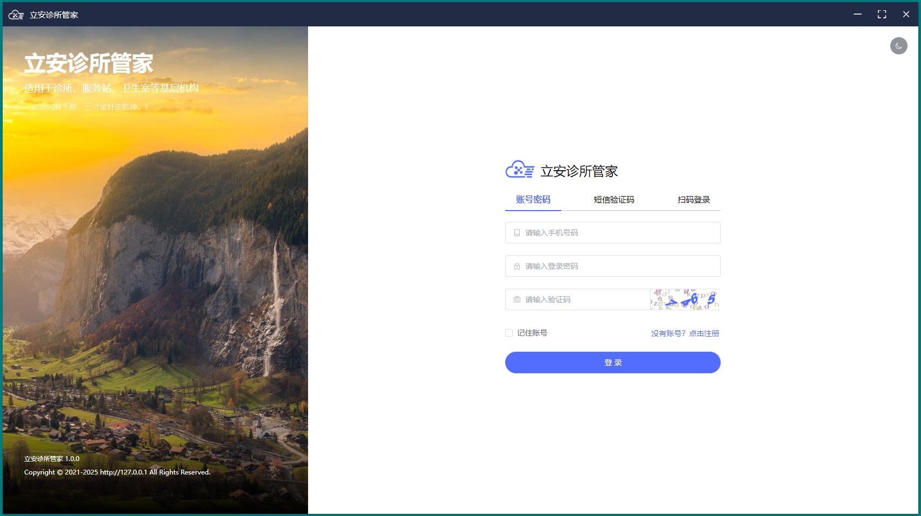Minimize the 立安诊所管家 window
The width and height of the screenshot is (921, 516).
857,15
